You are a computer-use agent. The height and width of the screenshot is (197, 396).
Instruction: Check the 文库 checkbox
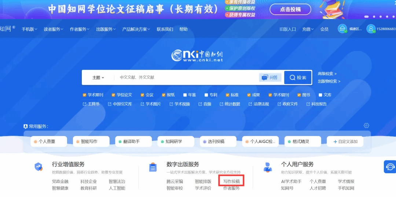(x=320, y=95)
